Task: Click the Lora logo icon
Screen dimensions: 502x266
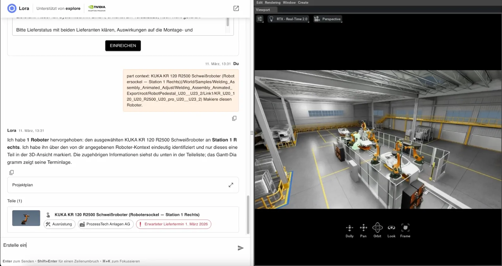Action: pos(12,8)
